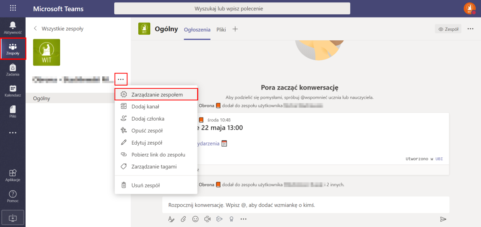The width and height of the screenshot is (481, 227).
Task: Switch to the Ogłoszenia tab
Action: point(197,30)
